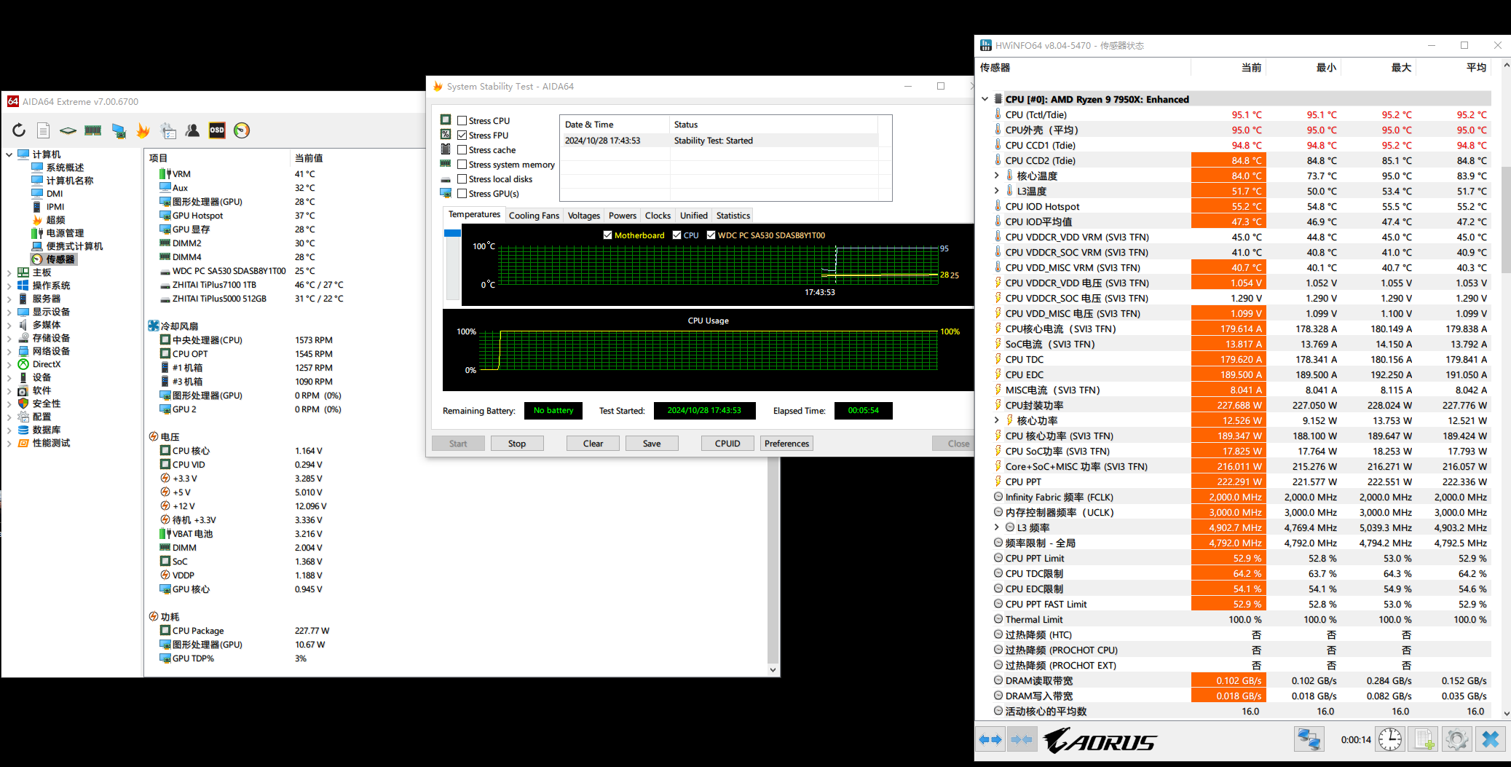
Task: Uncheck the Stress FPU option
Action: pos(463,135)
